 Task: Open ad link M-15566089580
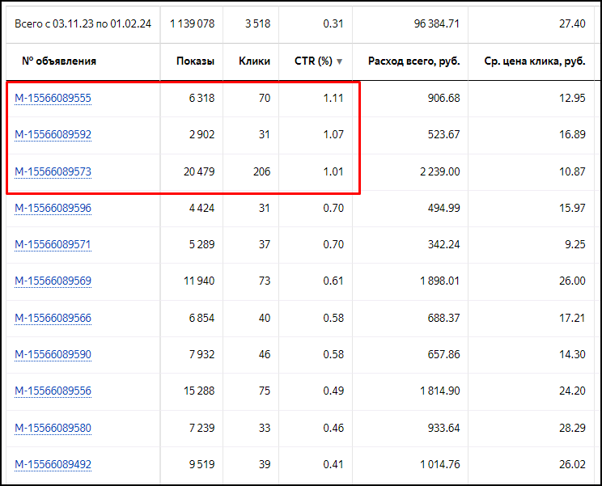(53, 427)
